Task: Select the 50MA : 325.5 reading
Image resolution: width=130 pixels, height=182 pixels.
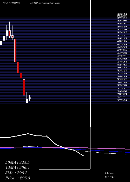Action: pyautogui.click(x=17, y=162)
